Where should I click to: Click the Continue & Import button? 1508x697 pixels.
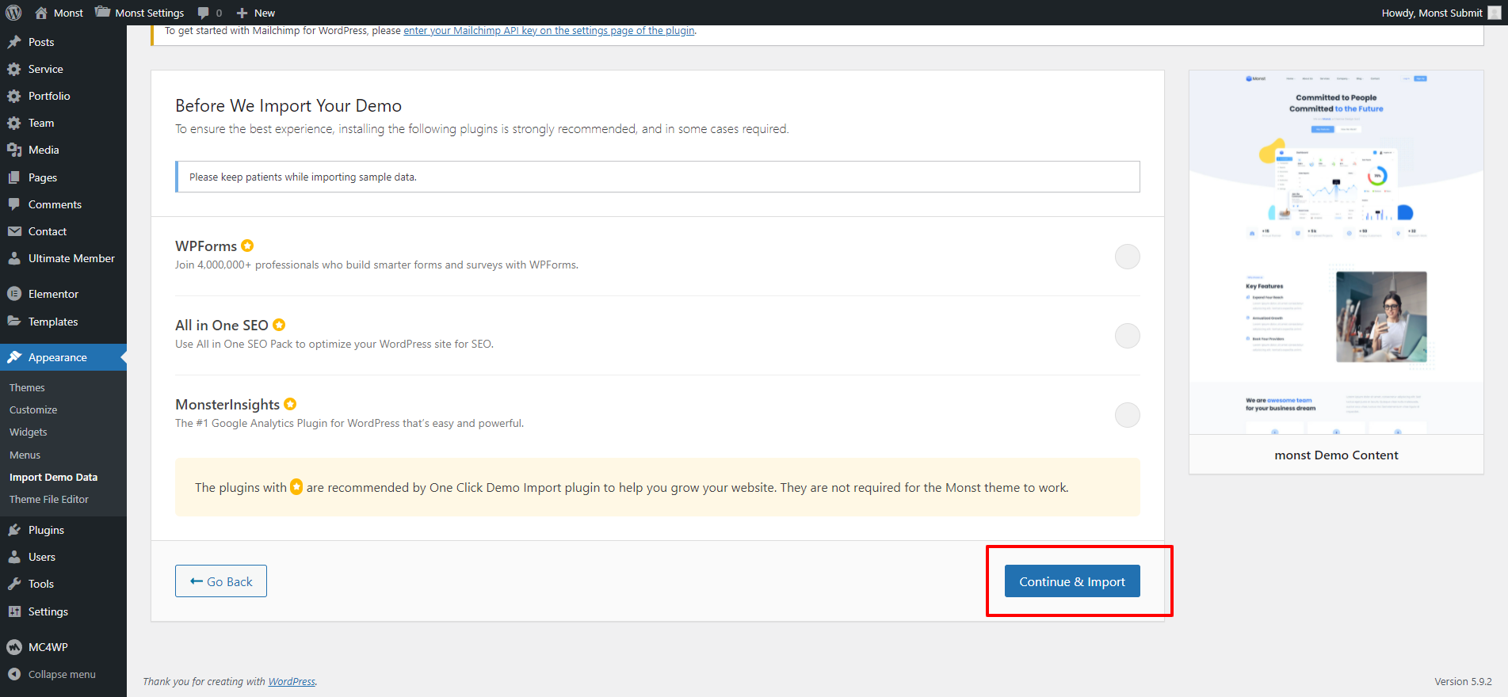click(1071, 581)
